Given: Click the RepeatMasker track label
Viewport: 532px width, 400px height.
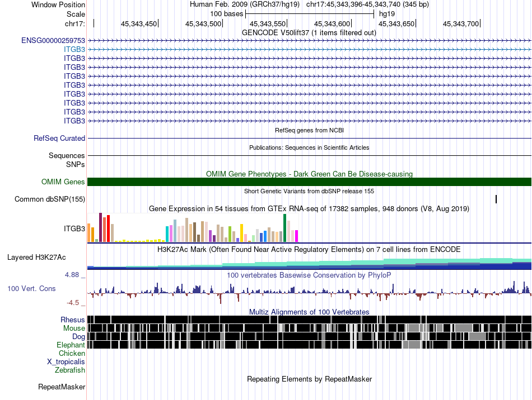Looking at the screenshot, I should pos(62,387).
